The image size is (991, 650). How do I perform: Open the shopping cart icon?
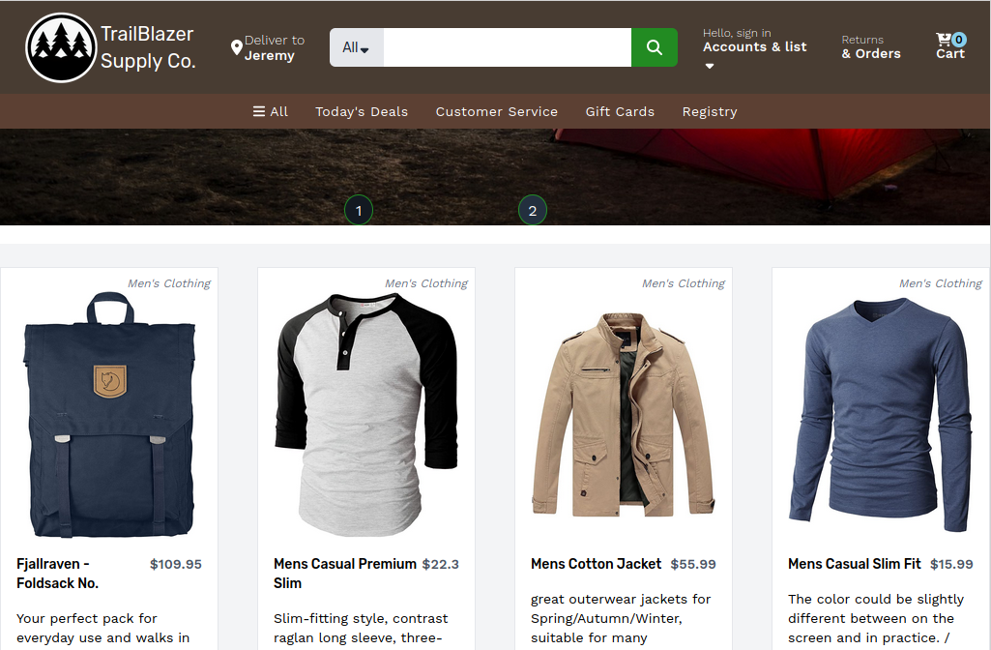[x=943, y=40]
